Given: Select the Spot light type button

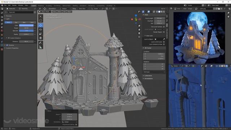Looking at the screenshot, I should (24, 22).
